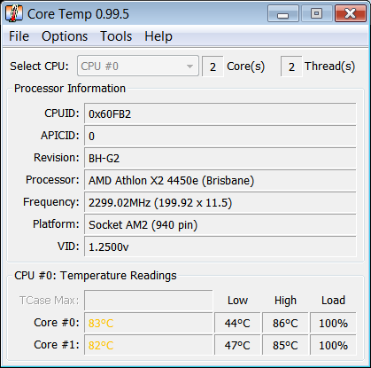Open the File menu

click(x=19, y=36)
